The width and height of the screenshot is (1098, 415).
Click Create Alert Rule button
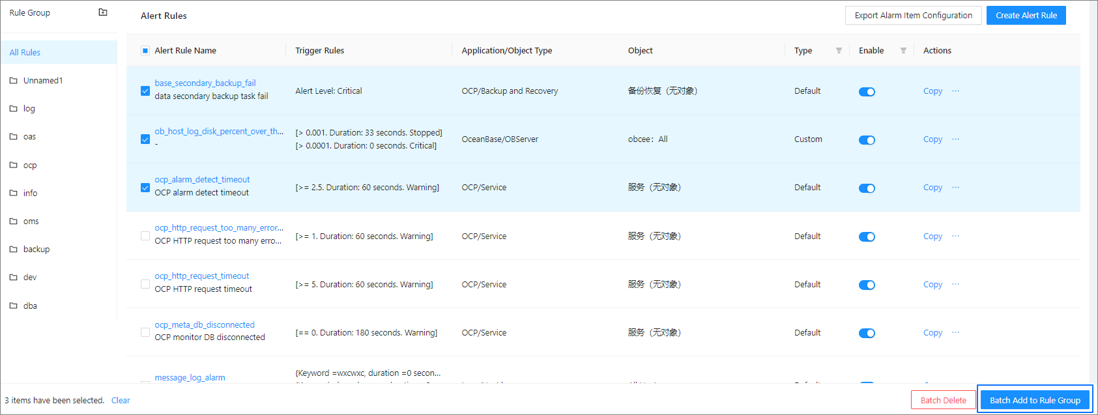click(1026, 16)
